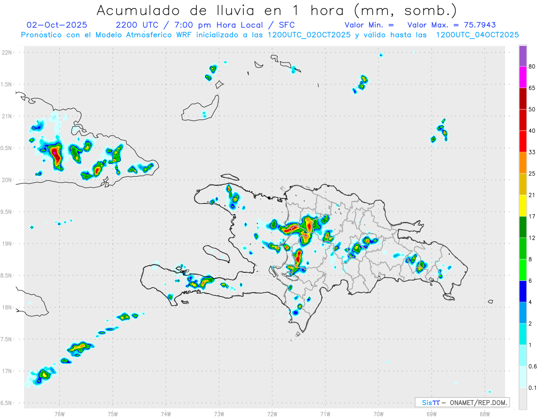Click the "SisTT - ONAMET/REP.DOM." credit box
This screenshot has width=544, height=420.
(x=462, y=402)
